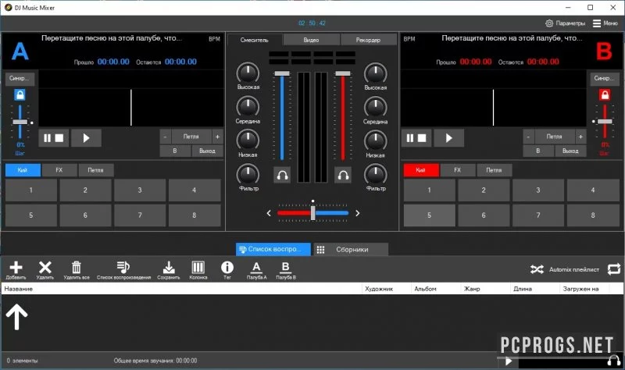The height and width of the screenshot is (370, 625).
Task: Click the deck B Низкая knob
Action: pyautogui.click(x=376, y=141)
